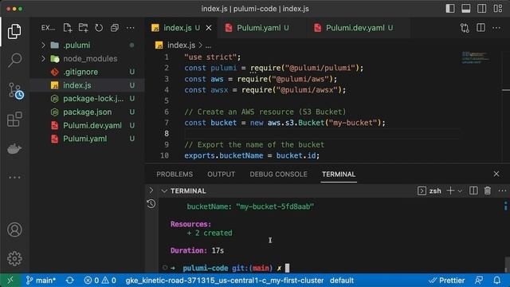Expand the .pulumi folder
The width and height of the screenshot is (510, 287).
tap(43, 45)
